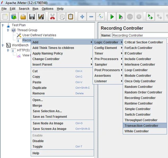
Task: Choose Duplicate in context menu
Action: [62, 88]
